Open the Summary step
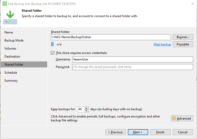This screenshot has height=139, width=197. (11, 81)
